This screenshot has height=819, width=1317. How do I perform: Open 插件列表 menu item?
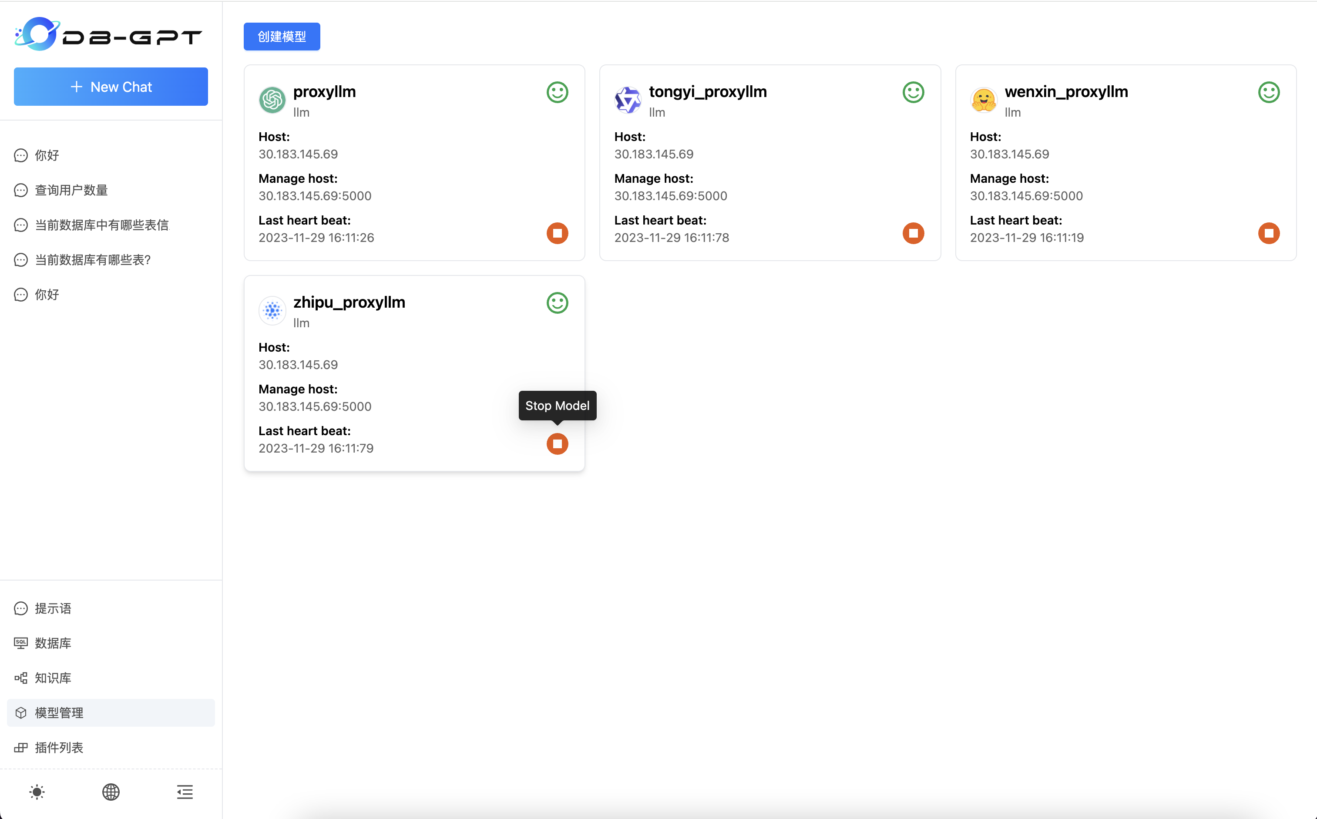[x=58, y=748]
